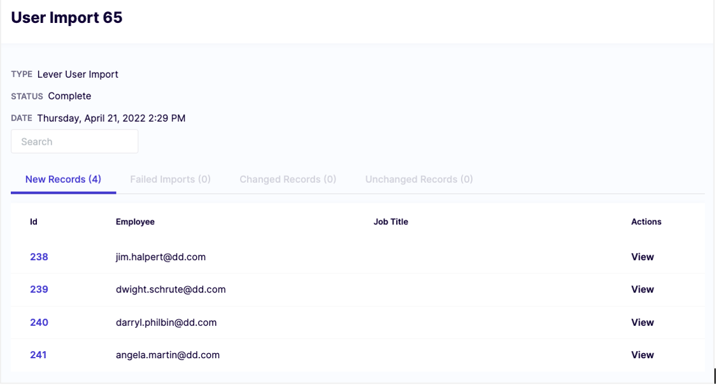Open record with Id 238

[x=39, y=257]
